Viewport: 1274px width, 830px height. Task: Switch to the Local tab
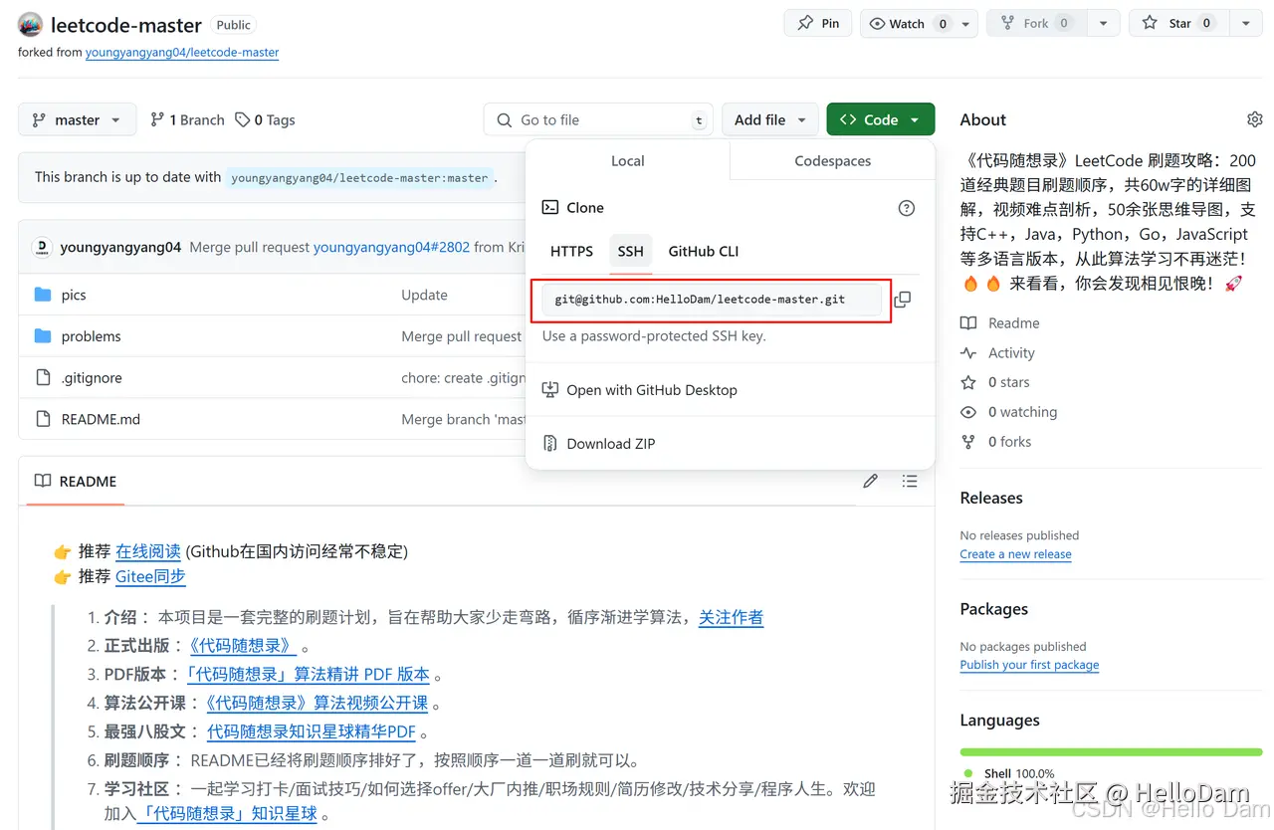[x=628, y=160]
